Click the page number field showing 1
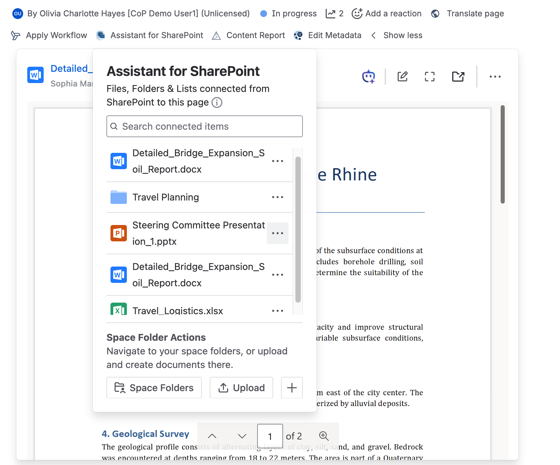This screenshot has height=465, width=560. tap(270, 436)
